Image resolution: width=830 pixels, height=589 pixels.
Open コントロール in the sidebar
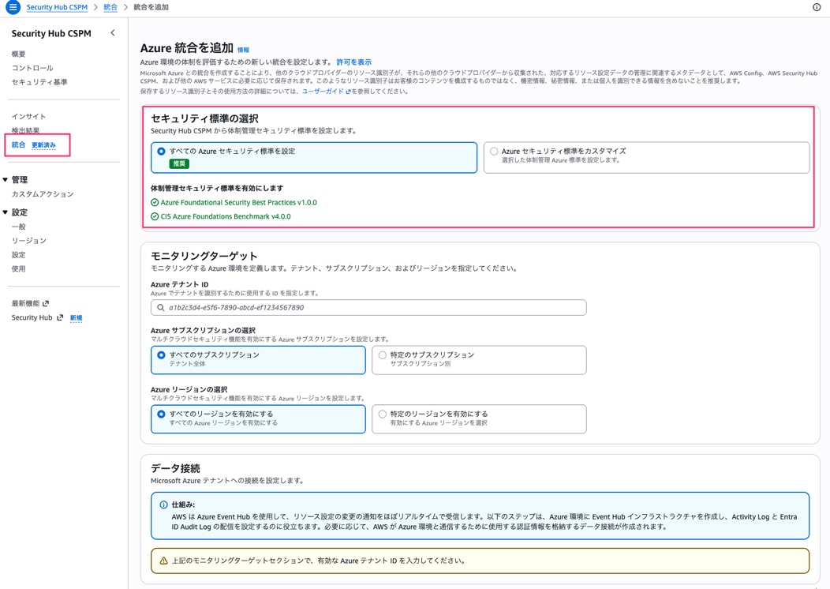click(x=32, y=68)
